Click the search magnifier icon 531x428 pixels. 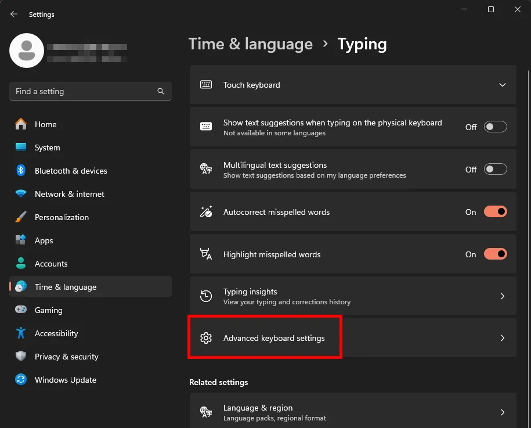[161, 91]
